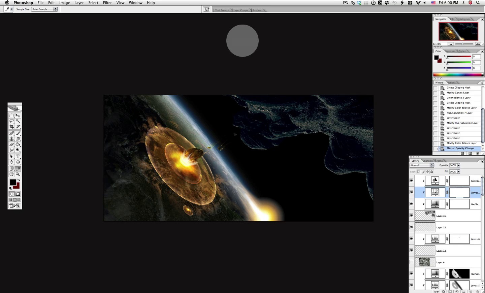Switch to the Actions tab
This screenshot has height=293, width=485.
[x=452, y=83]
